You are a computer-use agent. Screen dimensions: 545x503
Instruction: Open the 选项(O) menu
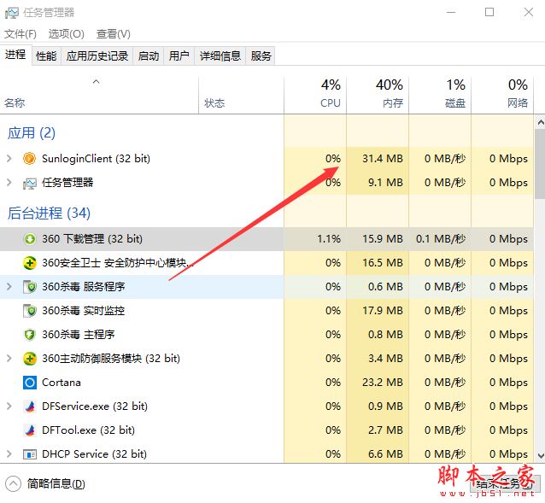click(66, 33)
